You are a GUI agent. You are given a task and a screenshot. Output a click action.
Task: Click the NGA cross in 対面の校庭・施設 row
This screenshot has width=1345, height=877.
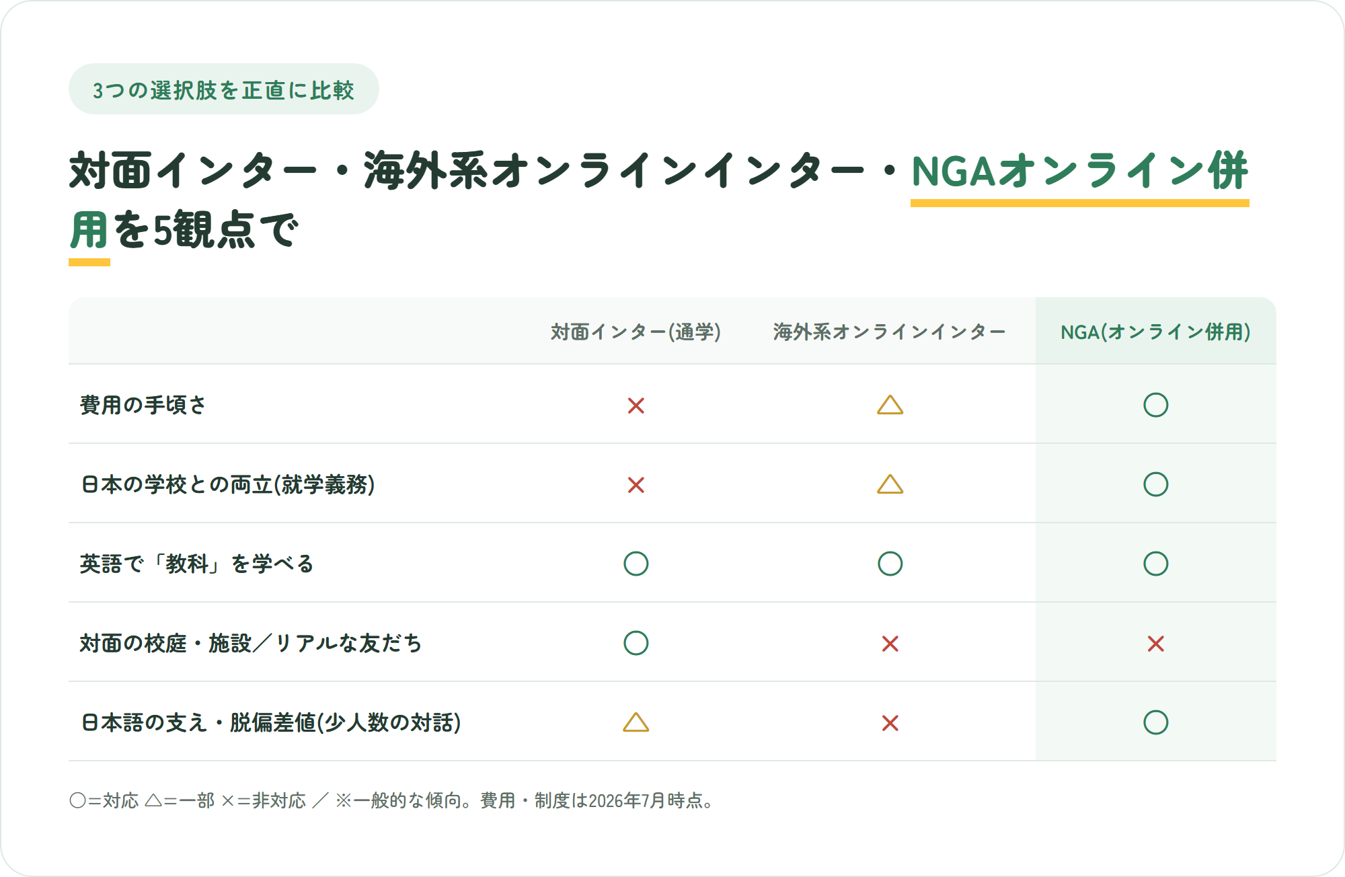pyautogui.click(x=1155, y=644)
